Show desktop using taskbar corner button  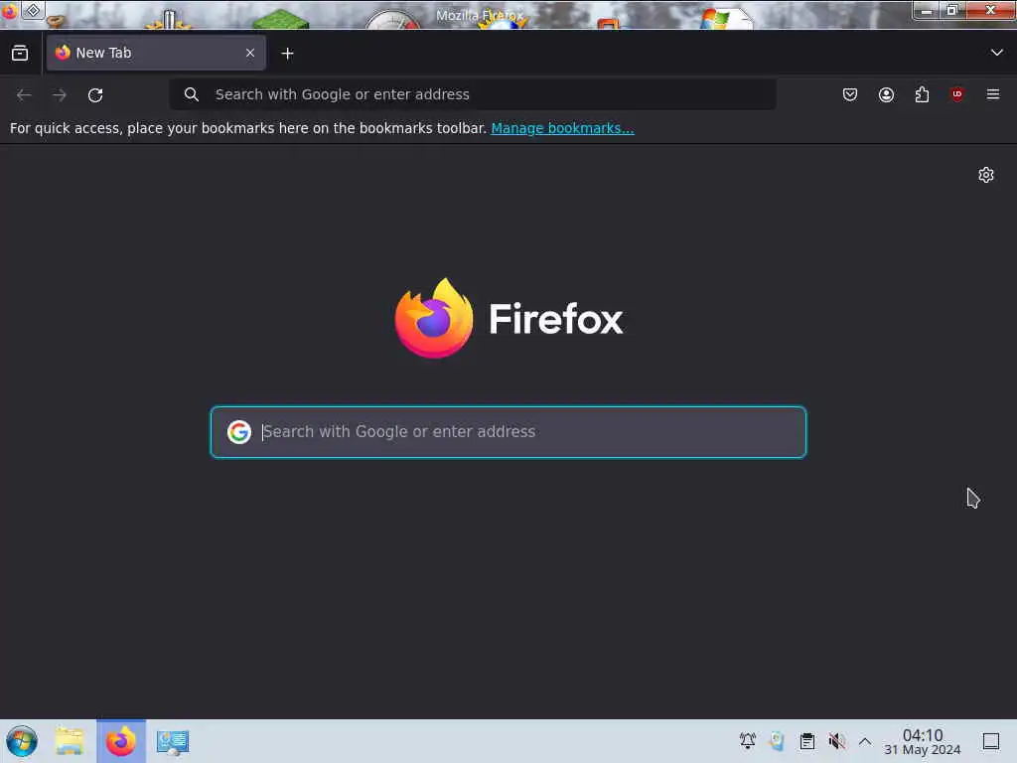(x=991, y=741)
